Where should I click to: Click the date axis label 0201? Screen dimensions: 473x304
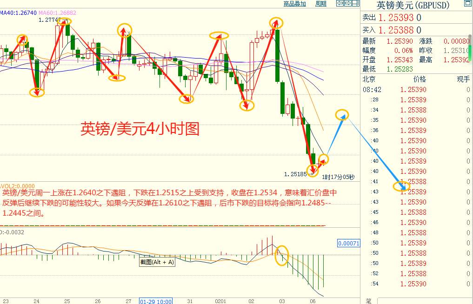coord(220,301)
